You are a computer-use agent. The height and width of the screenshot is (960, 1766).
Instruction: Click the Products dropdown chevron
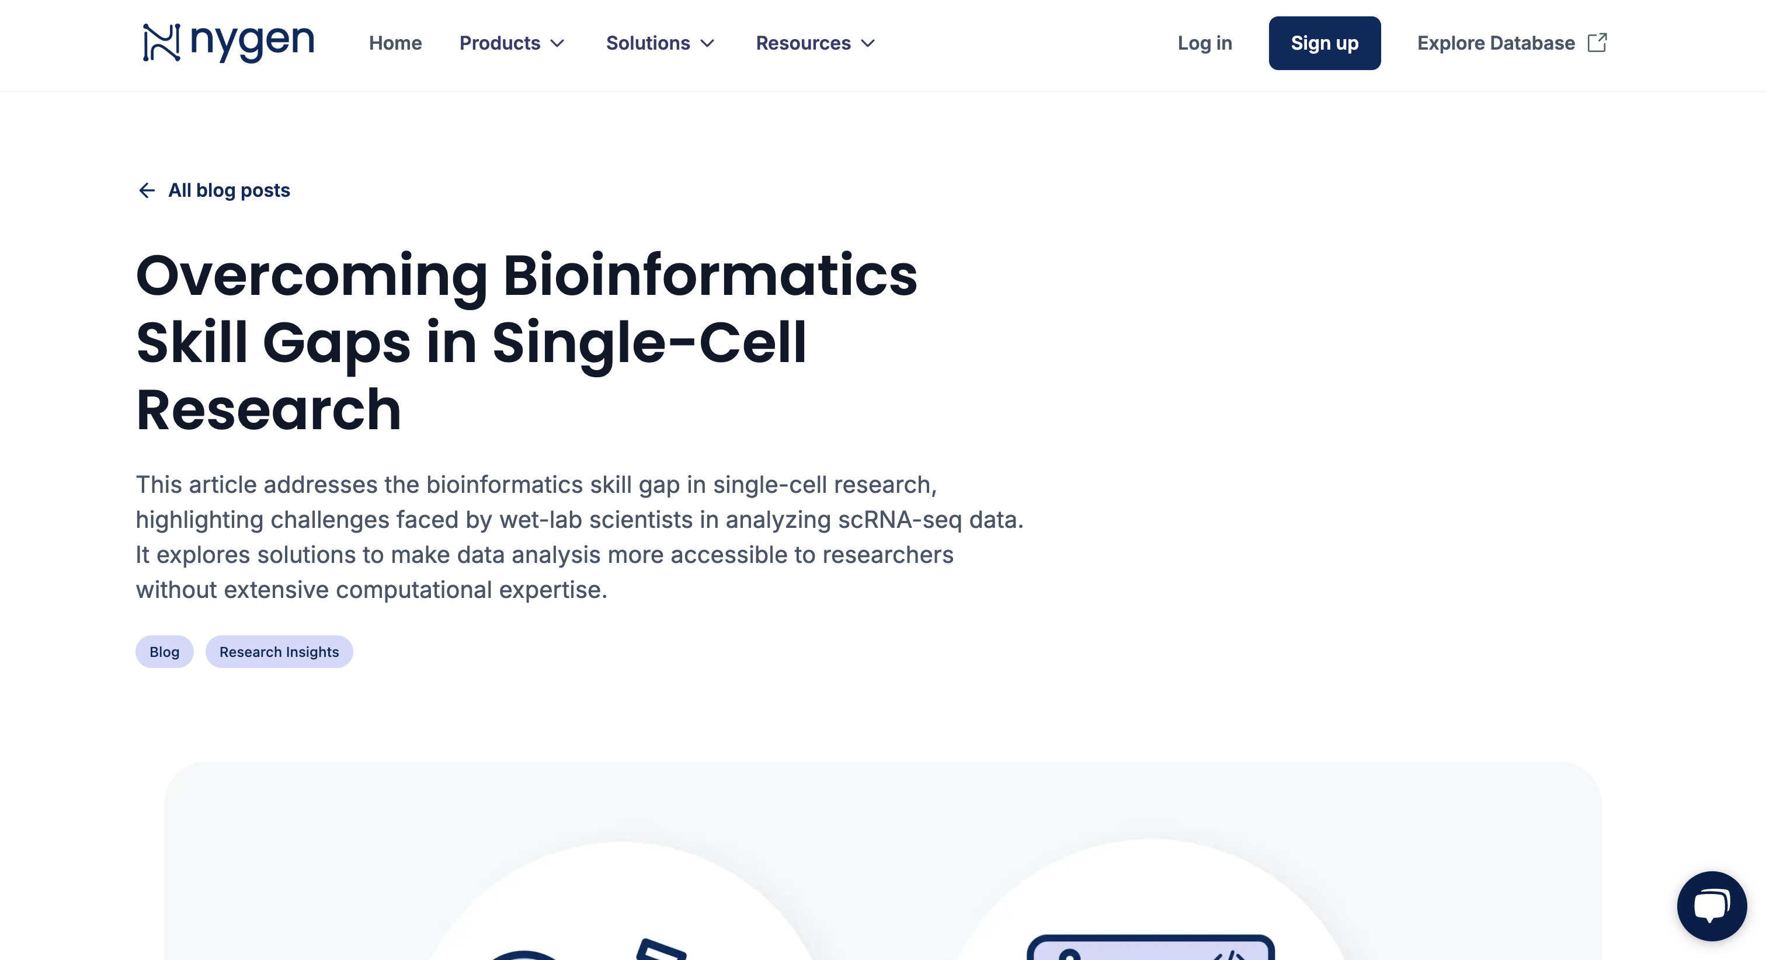pos(558,43)
